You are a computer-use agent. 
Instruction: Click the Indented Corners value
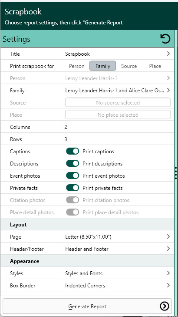click(x=85, y=286)
